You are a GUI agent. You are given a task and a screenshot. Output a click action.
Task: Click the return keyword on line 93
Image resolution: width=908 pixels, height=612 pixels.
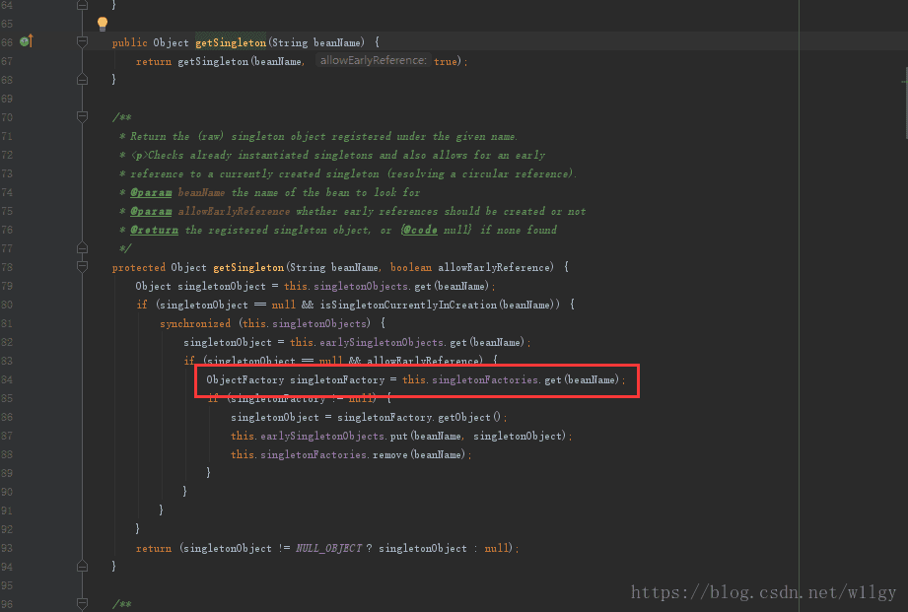(x=154, y=548)
